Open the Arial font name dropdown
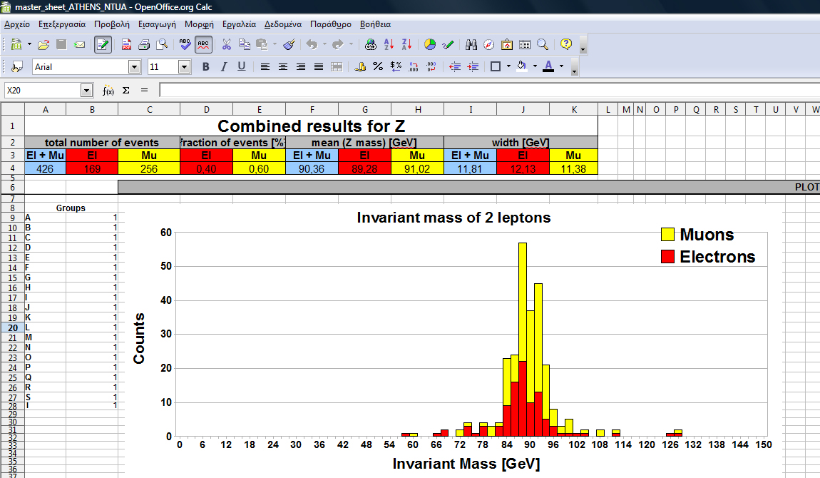Image resolution: width=820 pixels, height=478 pixels. click(x=134, y=67)
